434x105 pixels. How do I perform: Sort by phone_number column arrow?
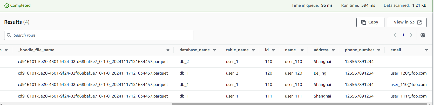coord(379,50)
